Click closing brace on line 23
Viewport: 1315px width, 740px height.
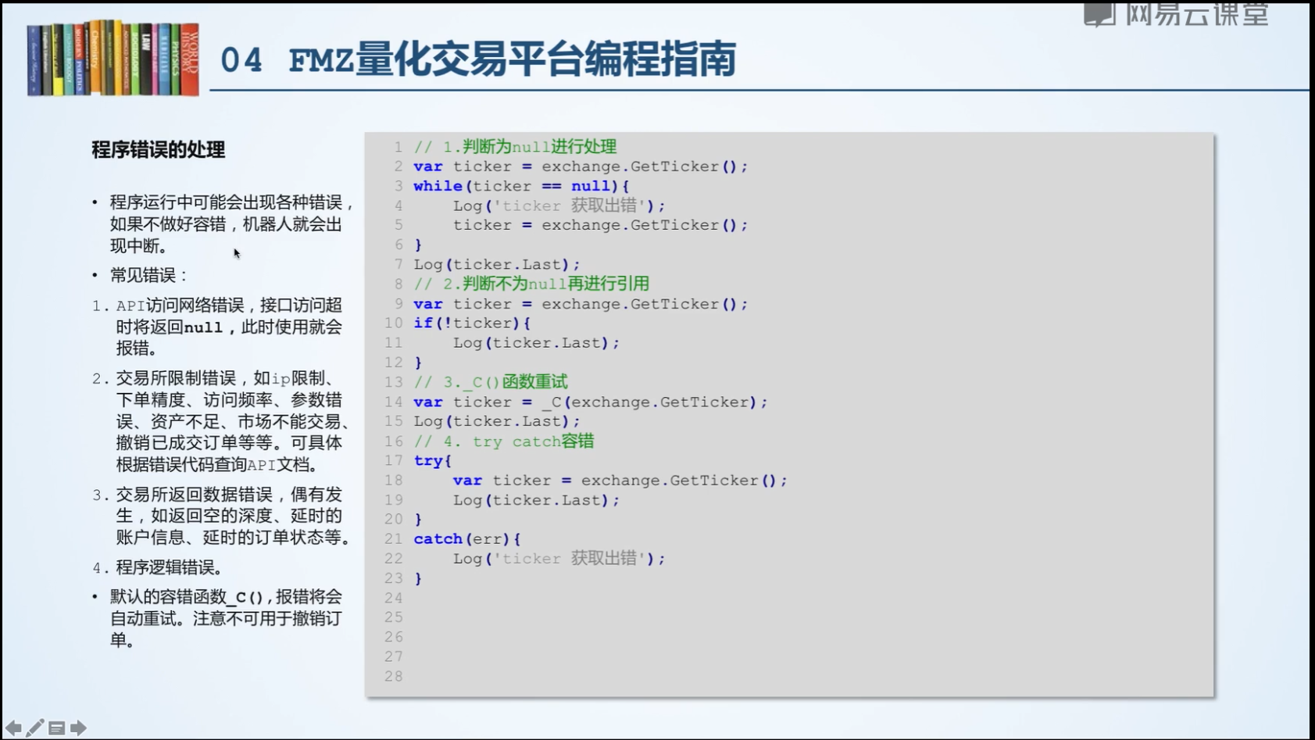point(418,579)
